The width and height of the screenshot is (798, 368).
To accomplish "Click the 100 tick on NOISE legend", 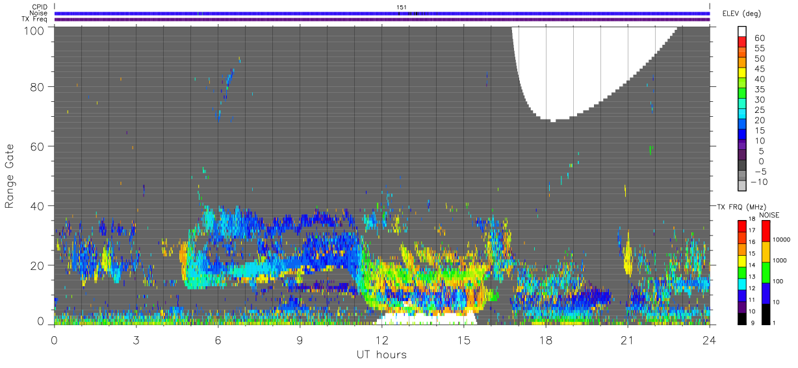I will [x=779, y=281].
